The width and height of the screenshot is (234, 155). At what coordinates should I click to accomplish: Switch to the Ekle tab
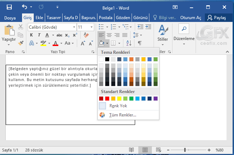(39, 18)
